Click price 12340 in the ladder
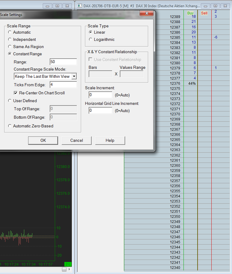Viewport: 232px width, 274px height. pos(175,267)
